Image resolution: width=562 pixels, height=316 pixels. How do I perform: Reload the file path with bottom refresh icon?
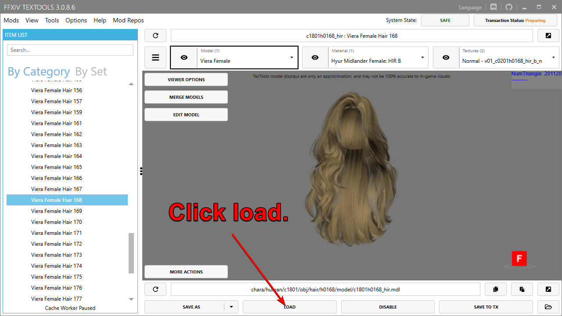pos(155,289)
